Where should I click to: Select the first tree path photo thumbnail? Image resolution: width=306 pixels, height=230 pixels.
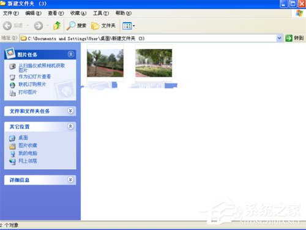pyautogui.click(x=105, y=63)
